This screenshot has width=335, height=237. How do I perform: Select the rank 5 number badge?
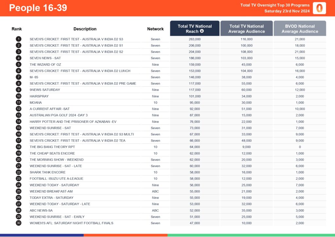click(x=19, y=64)
